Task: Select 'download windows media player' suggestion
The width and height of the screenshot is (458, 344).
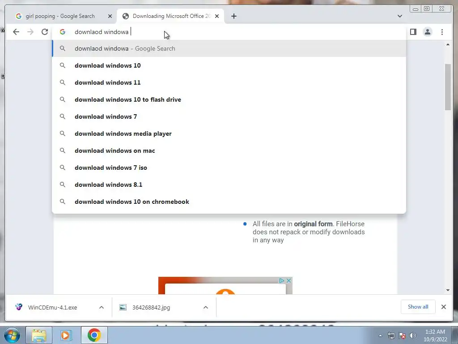Action: pos(229,133)
